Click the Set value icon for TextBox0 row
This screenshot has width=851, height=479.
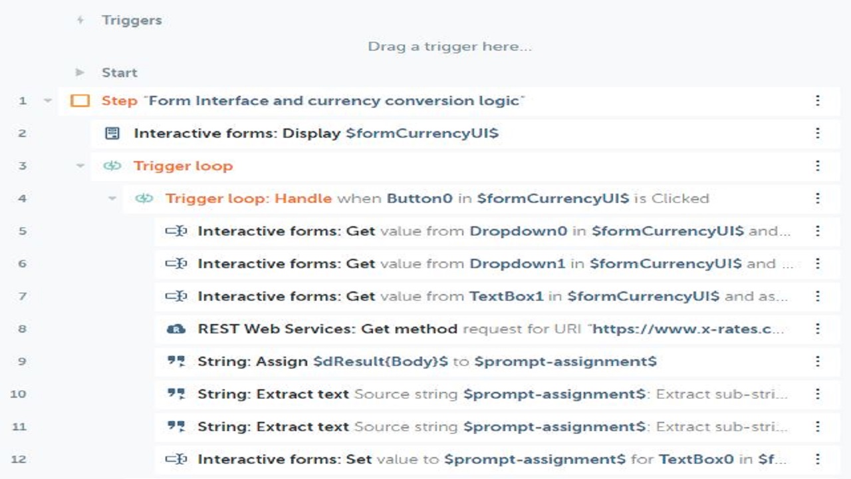(176, 459)
